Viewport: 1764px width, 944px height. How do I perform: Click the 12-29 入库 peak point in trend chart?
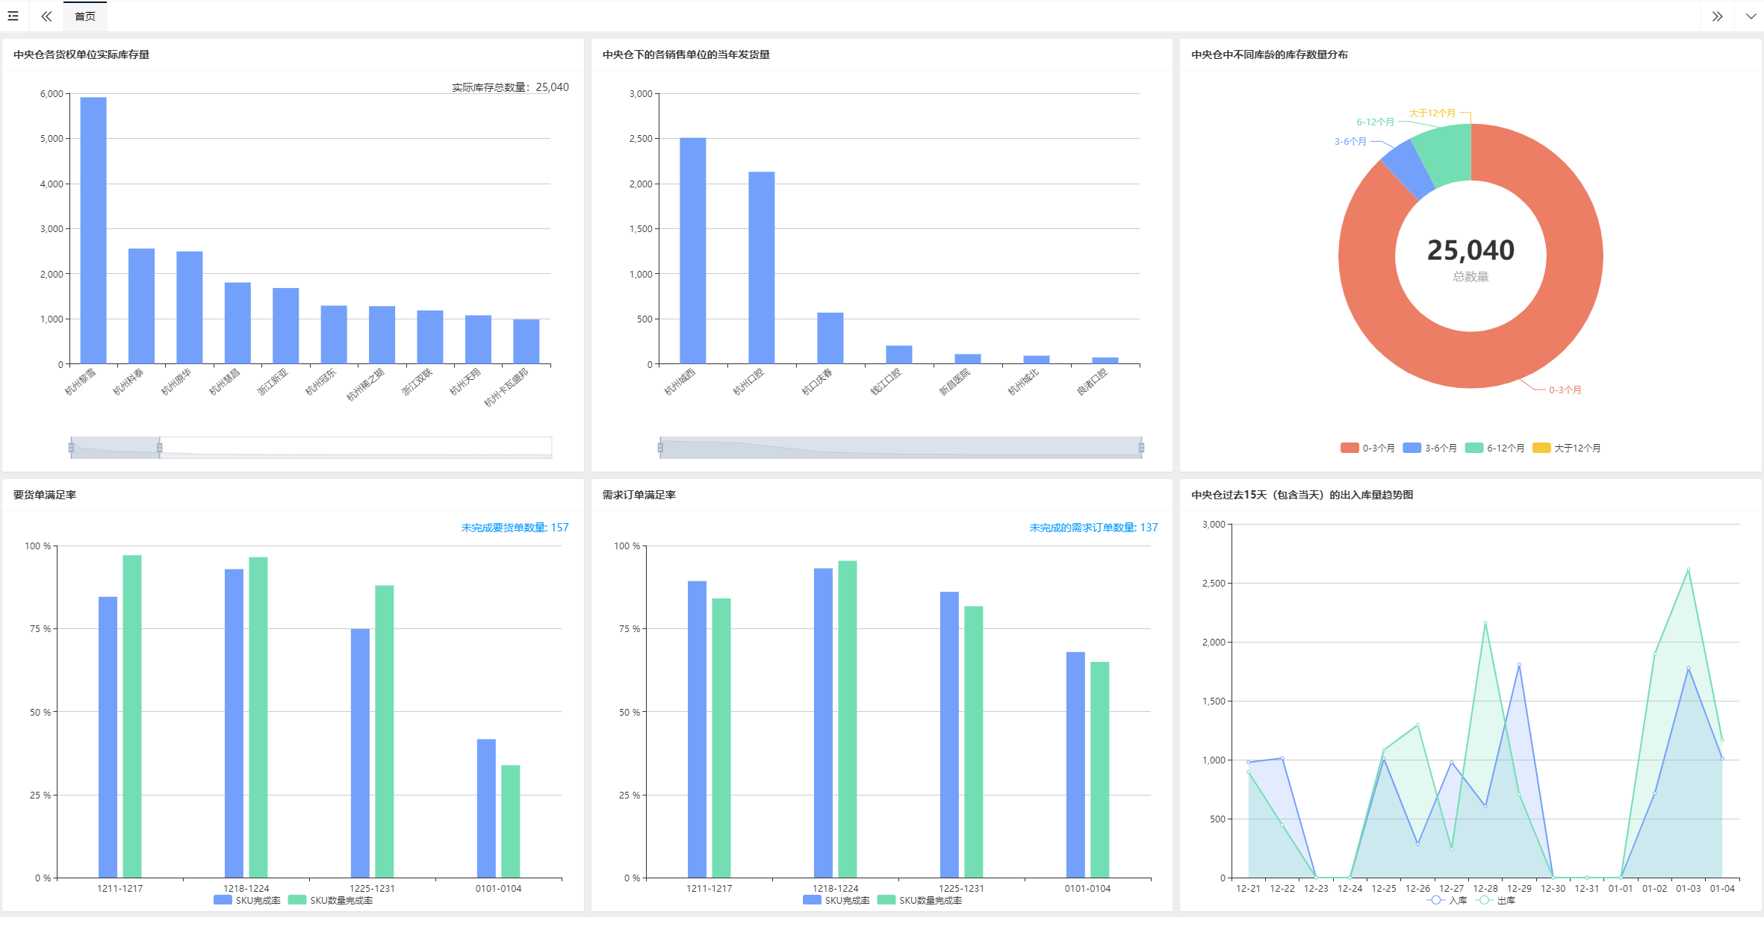1519,664
